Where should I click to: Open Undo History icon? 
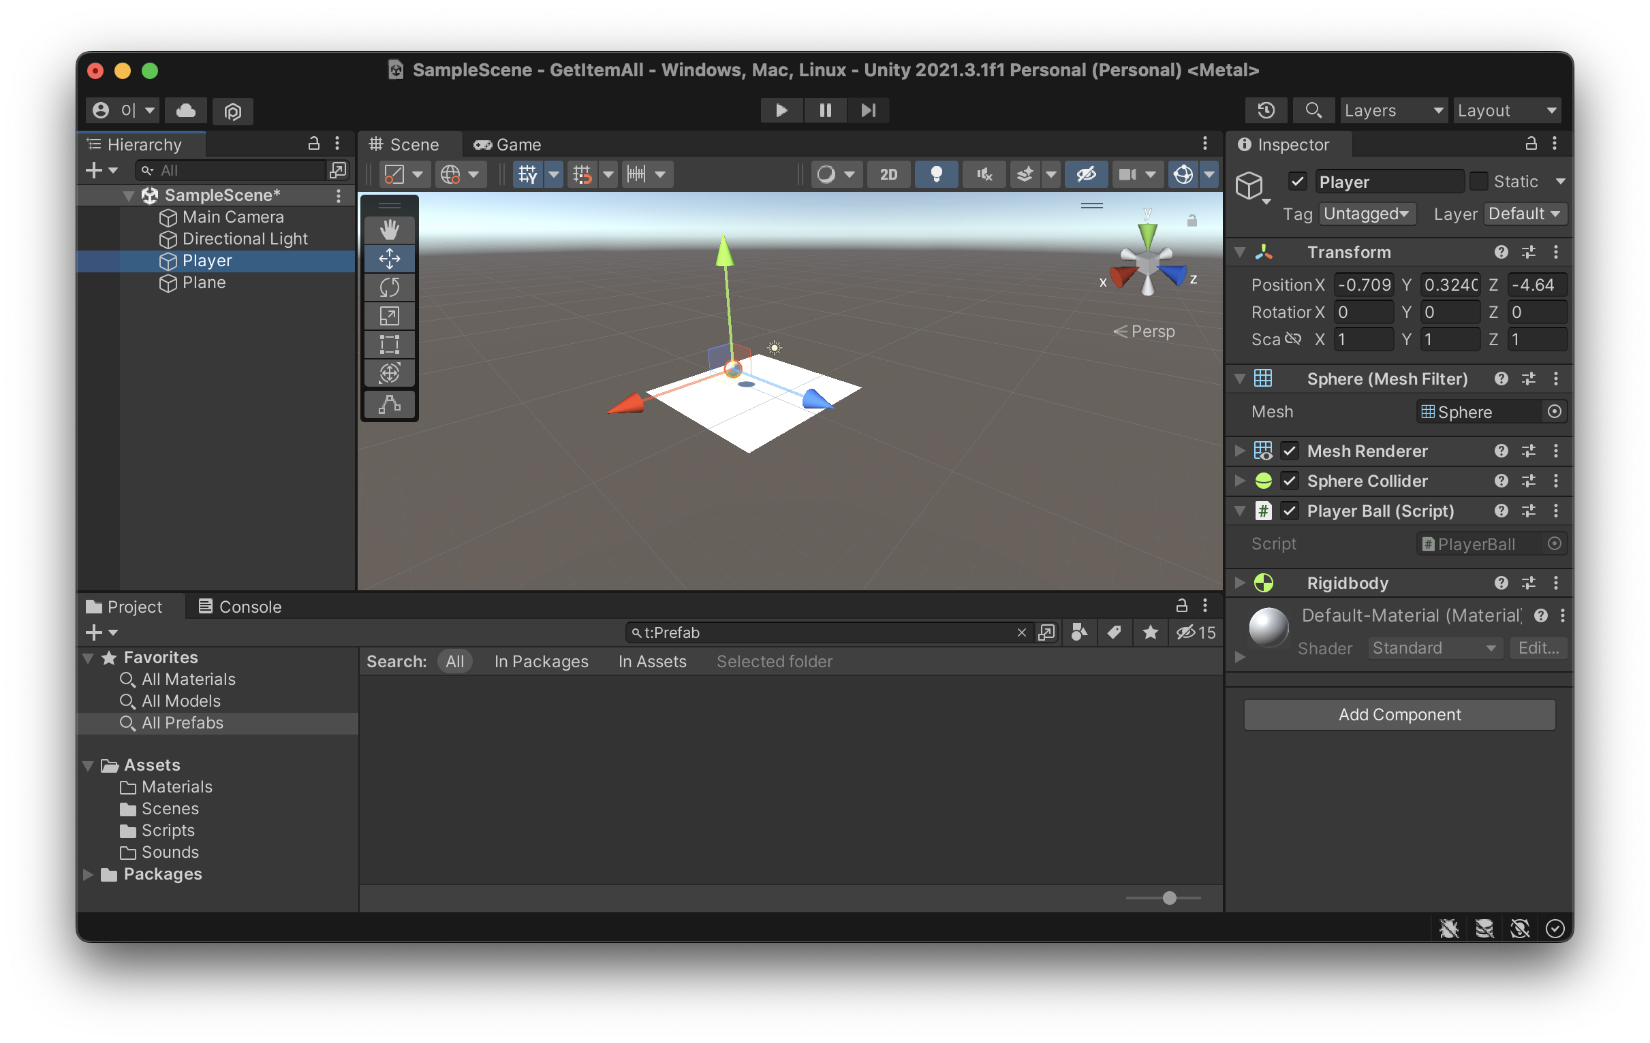click(1265, 110)
